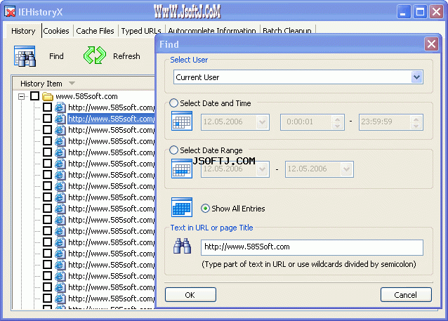Switch to the Cookies tab
This screenshot has width=448, height=321.
[x=56, y=31]
